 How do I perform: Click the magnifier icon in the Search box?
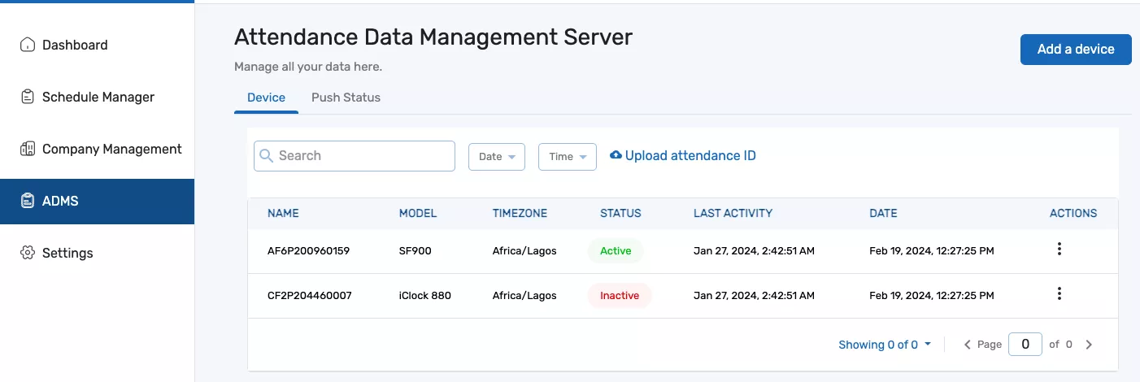266,155
